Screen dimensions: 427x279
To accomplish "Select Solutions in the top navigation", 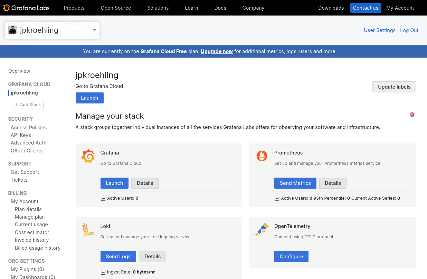I will [x=158, y=8].
